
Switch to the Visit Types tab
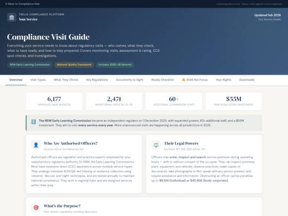38,79
